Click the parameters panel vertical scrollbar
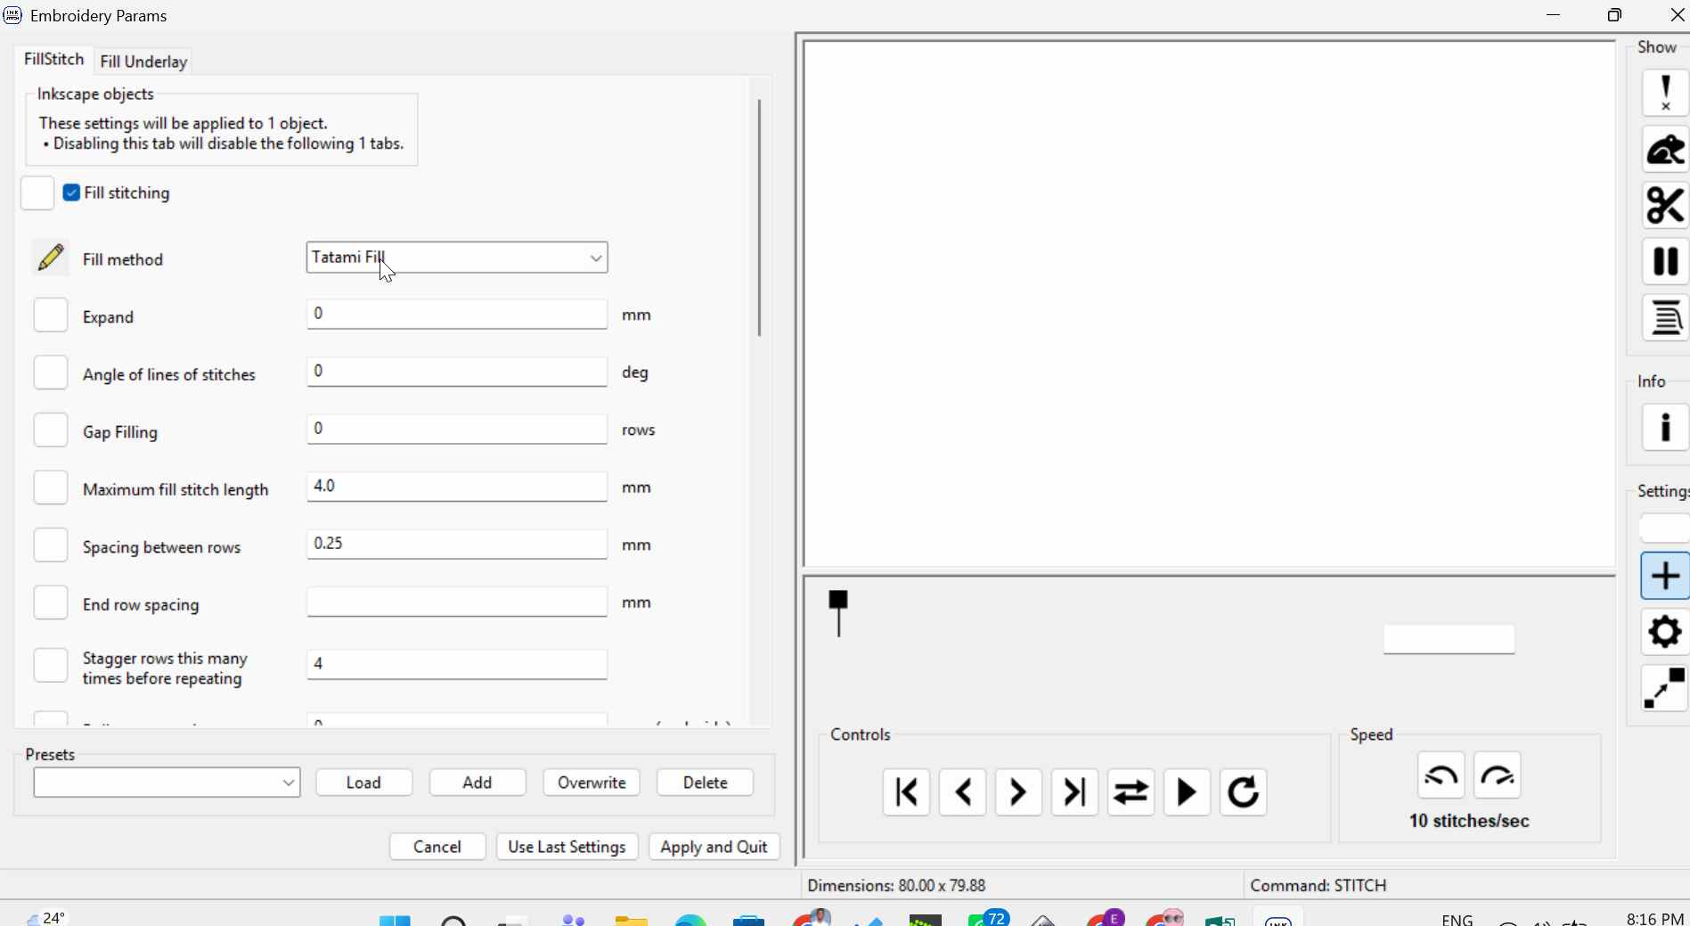The height and width of the screenshot is (926, 1690). pyautogui.click(x=759, y=217)
